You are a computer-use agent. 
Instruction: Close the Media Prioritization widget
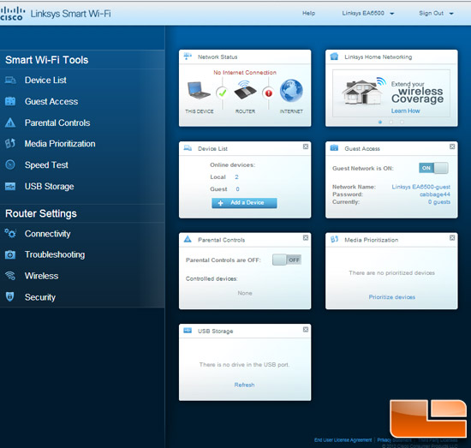[x=452, y=237]
